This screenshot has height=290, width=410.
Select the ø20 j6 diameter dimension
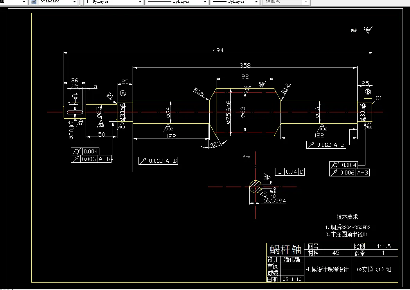click(x=71, y=130)
